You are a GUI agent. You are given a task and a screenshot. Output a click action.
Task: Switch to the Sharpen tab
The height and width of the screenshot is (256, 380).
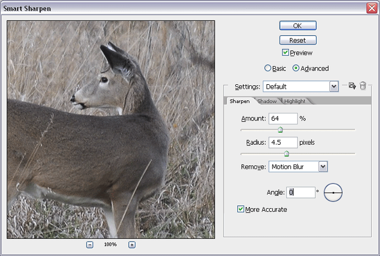coord(240,101)
